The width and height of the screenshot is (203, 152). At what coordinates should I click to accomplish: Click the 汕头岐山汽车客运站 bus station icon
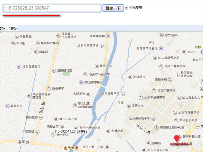pos(58,35)
